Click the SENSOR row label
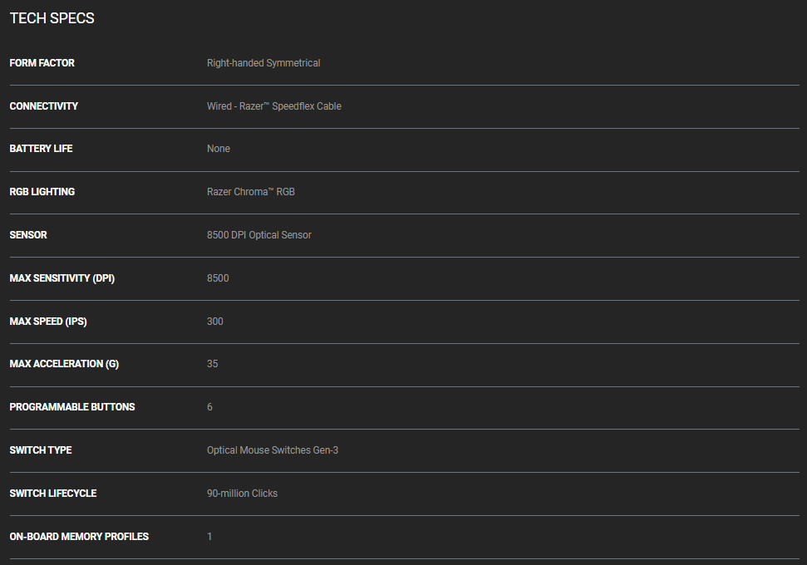807x565 pixels. pyautogui.click(x=28, y=235)
